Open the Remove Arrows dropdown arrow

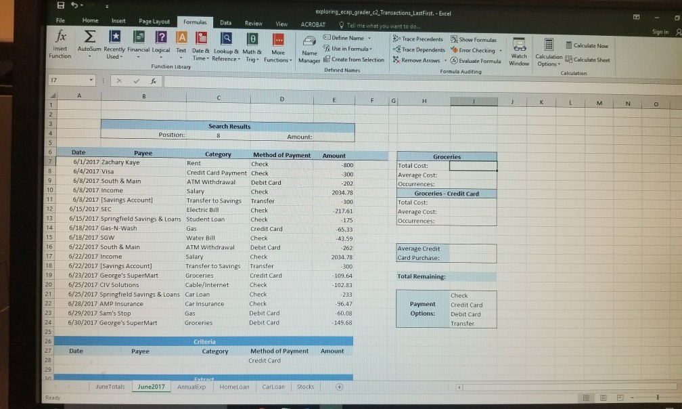[445, 60]
